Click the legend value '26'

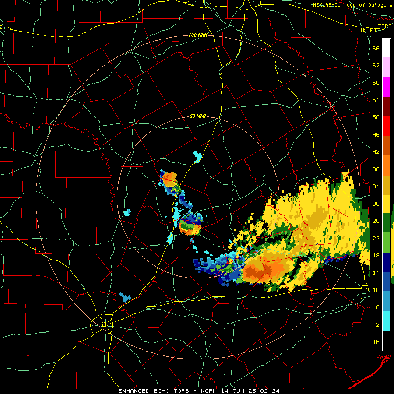point(376,221)
